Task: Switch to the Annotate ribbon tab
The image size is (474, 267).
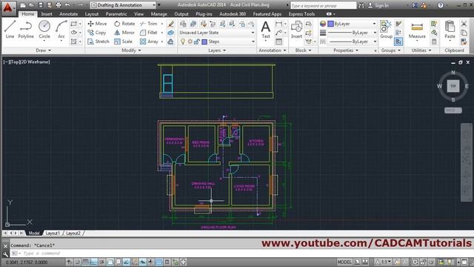Action: tap(68, 14)
